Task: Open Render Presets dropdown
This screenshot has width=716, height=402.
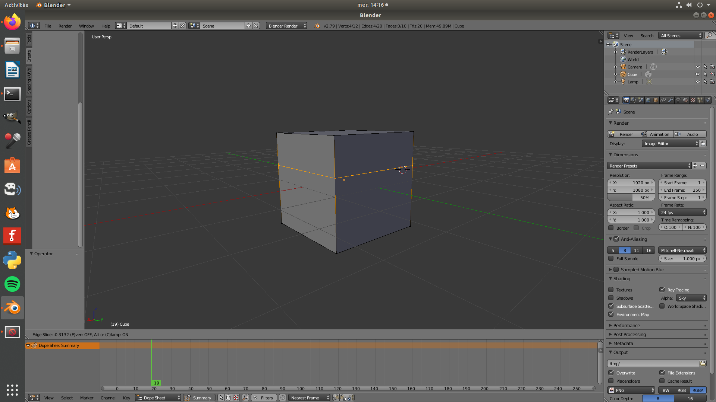Action: click(x=649, y=166)
